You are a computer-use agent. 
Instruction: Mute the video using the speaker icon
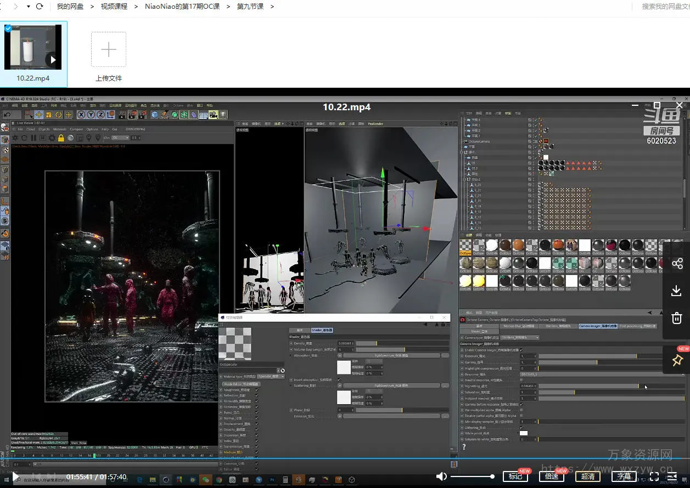click(441, 476)
